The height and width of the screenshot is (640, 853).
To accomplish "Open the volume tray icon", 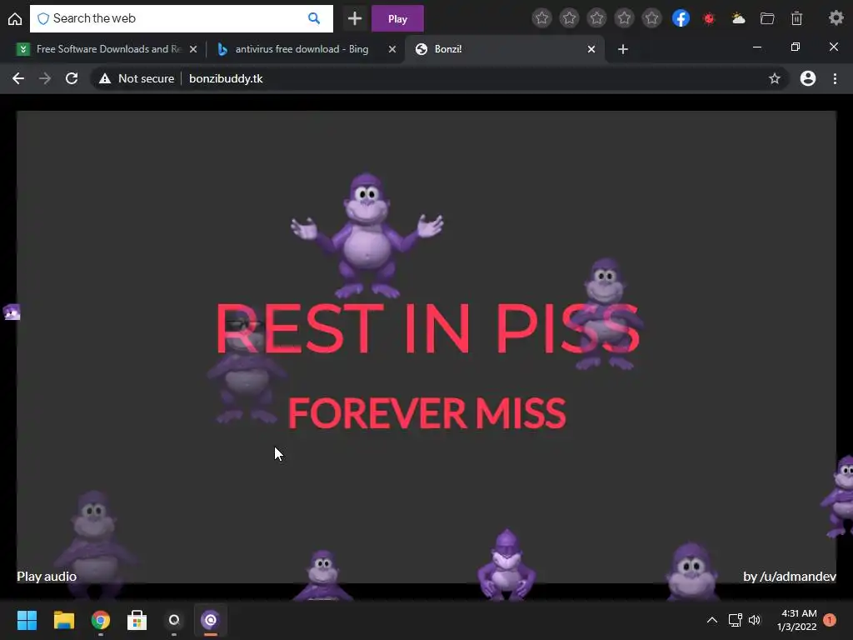I will [755, 620].
